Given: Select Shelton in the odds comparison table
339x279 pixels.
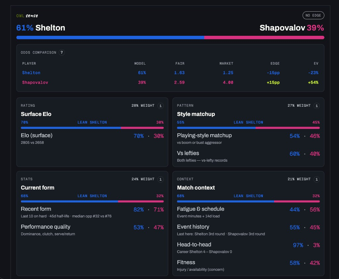Looking at the screenshot, I should tap(31, 73).
